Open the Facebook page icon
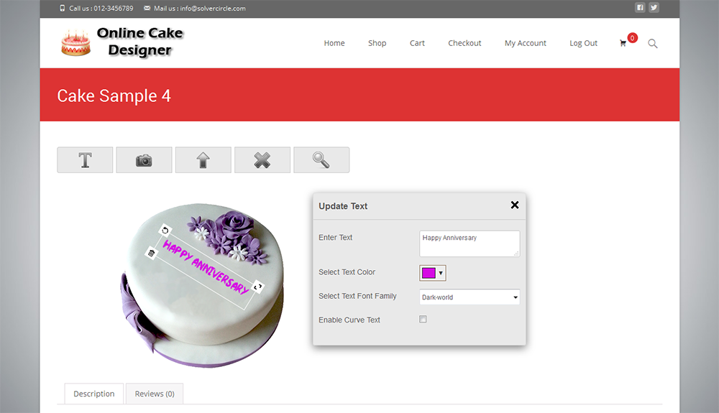This screenshot has width=719, height=413. 640,7
